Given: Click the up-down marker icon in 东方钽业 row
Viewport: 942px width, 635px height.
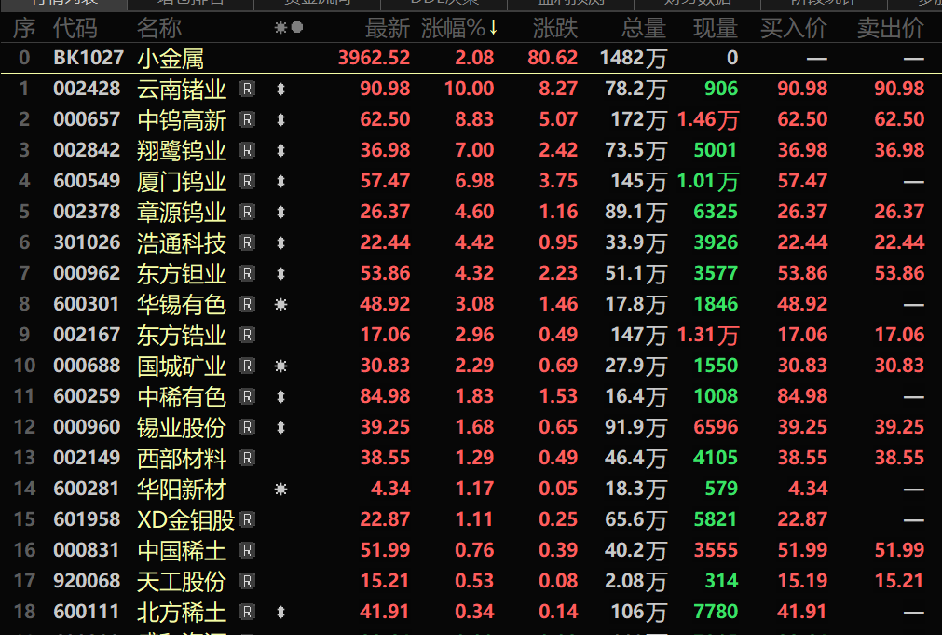Looking at the screenshot, I should (x=280, y=273).
